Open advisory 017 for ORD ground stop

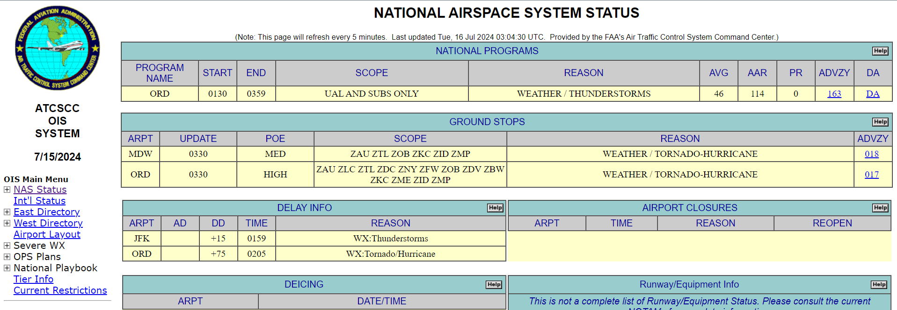[x=872, y=175]
